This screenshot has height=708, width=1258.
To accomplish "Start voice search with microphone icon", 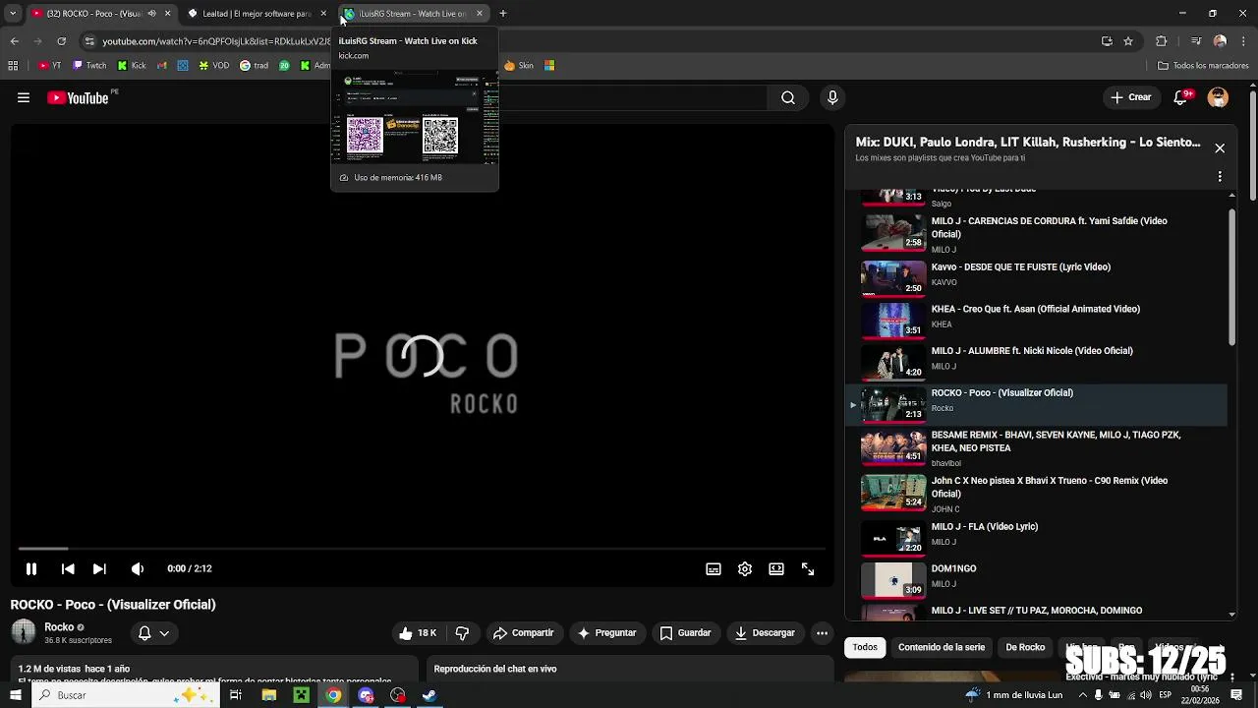I will (x=832, y=97).
